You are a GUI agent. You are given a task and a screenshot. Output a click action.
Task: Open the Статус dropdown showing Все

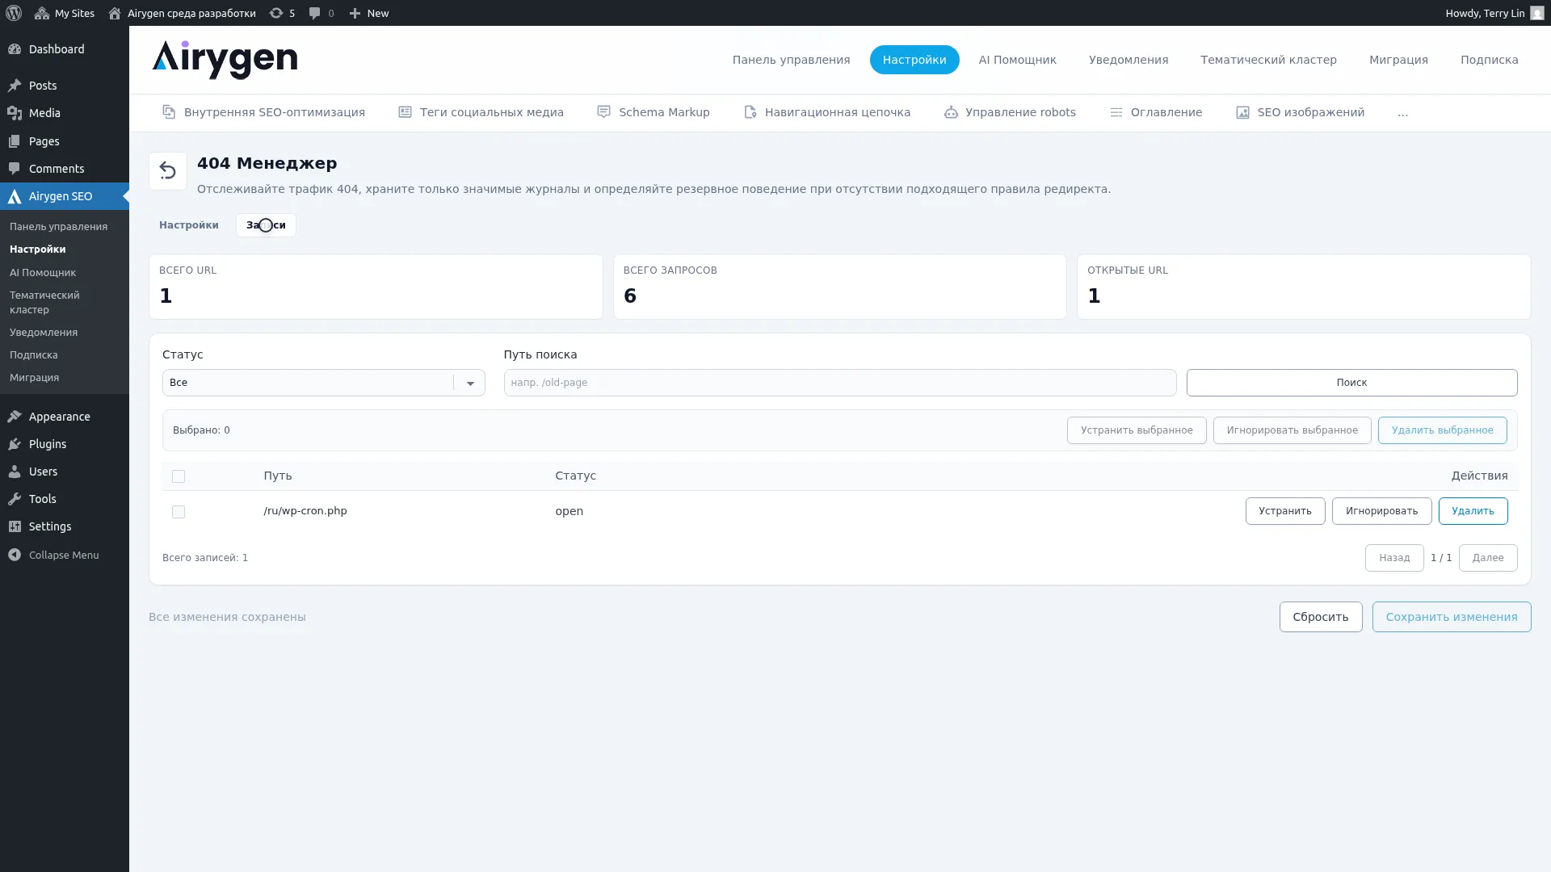[x=323, y=383]
